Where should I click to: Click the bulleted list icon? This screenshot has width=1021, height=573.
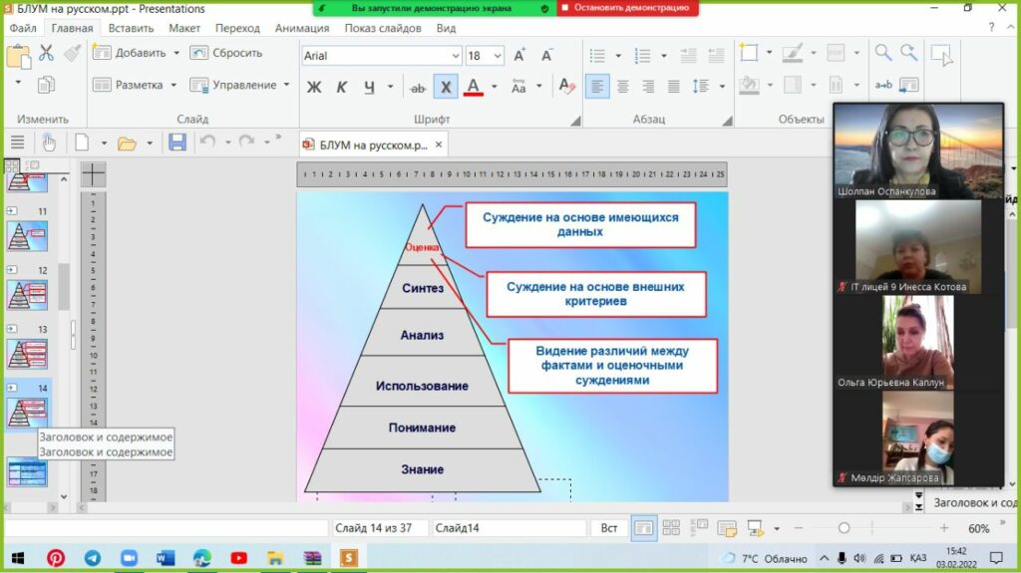click(x=597, y=56)
